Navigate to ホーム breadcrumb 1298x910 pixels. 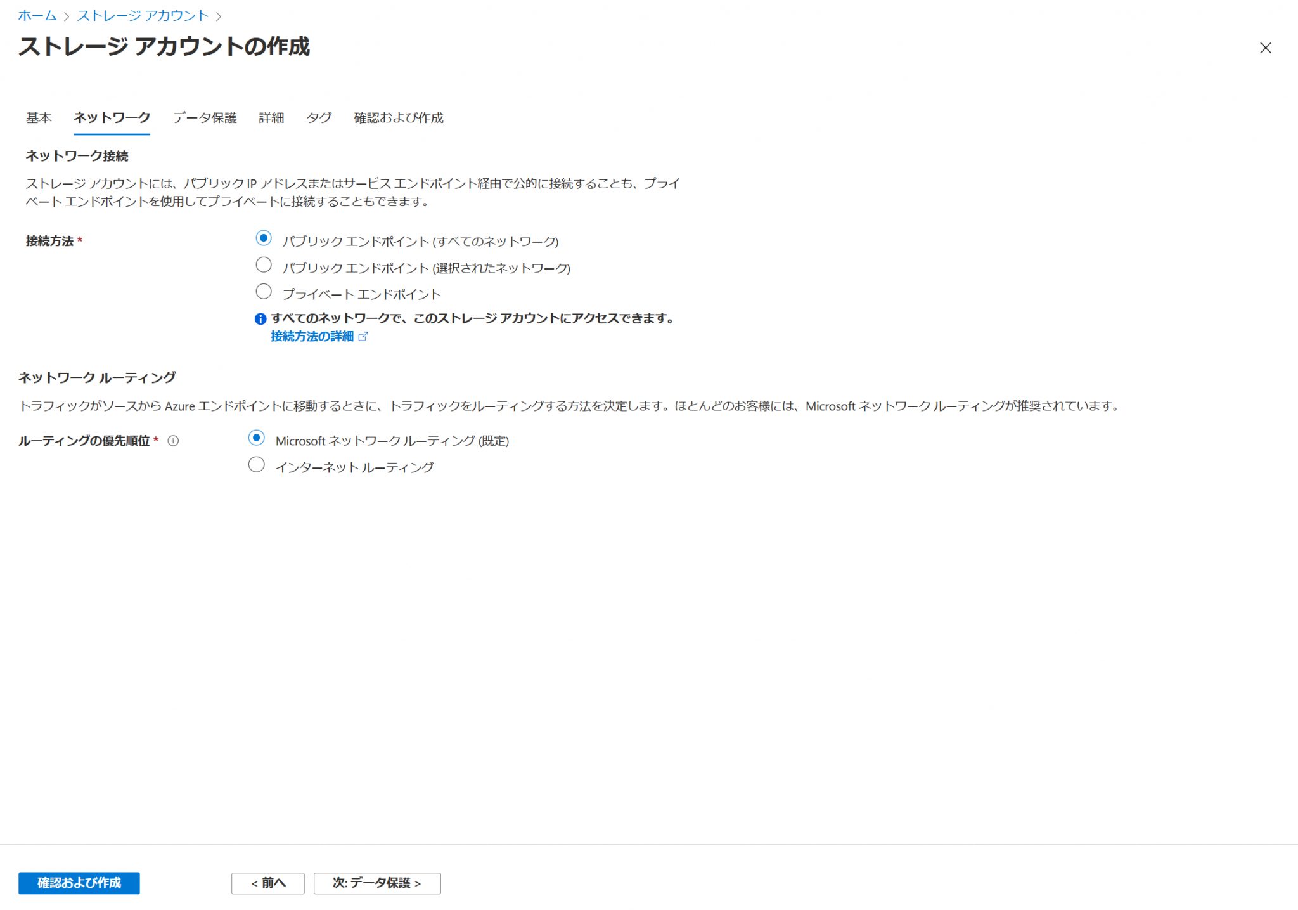(37, 16)
